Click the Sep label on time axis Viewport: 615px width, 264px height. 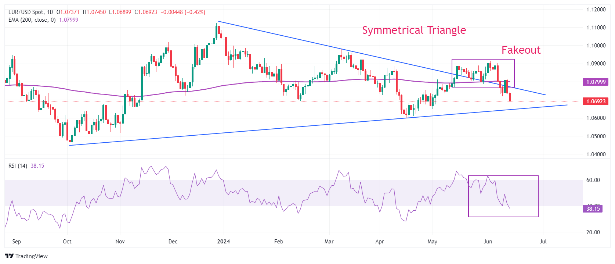coord(17,242)
